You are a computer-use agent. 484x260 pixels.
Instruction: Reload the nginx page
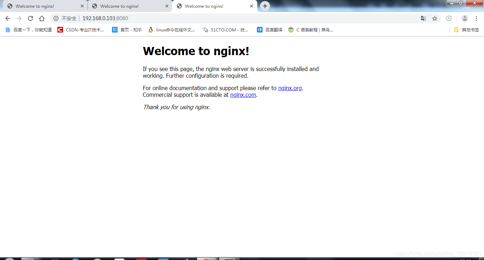pos(30,18)
